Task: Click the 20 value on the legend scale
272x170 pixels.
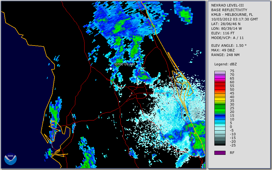Action: coord(232,112)
